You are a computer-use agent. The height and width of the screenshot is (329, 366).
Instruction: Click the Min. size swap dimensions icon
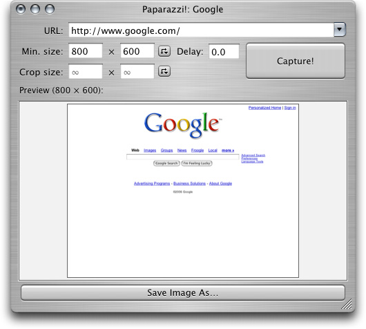click(x=164, y=51)
